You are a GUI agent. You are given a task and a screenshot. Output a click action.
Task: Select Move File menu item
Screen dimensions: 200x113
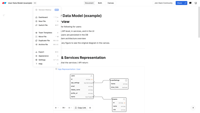47,37
